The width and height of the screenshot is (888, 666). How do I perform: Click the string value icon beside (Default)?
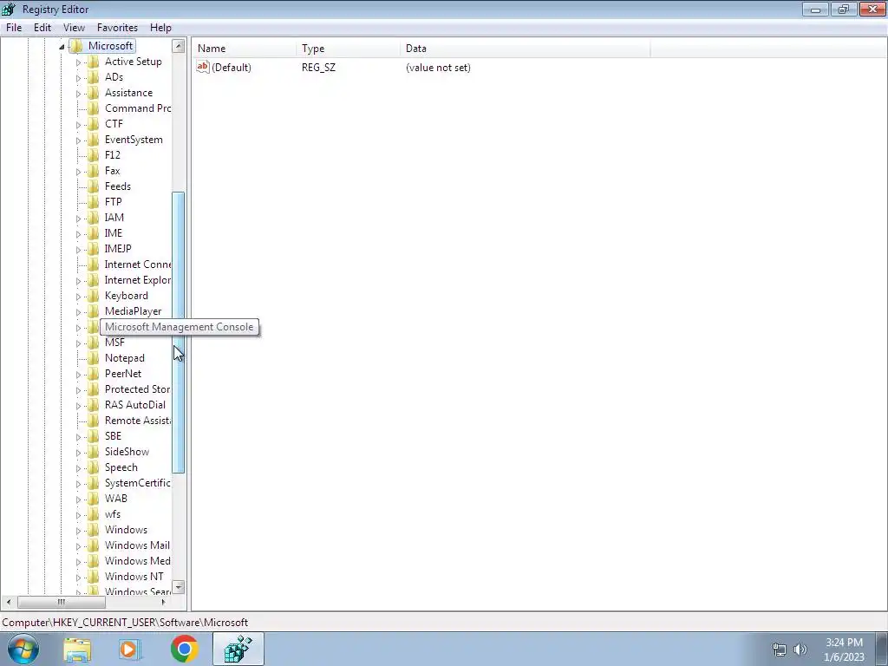(203, 67)
